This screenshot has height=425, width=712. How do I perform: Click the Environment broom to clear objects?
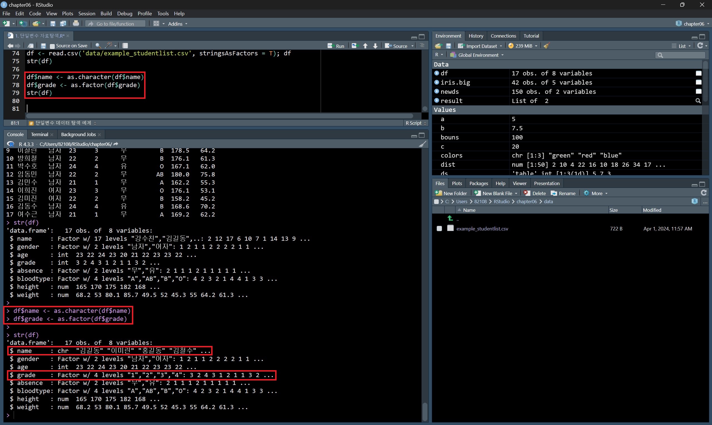(x=546, y=46)
